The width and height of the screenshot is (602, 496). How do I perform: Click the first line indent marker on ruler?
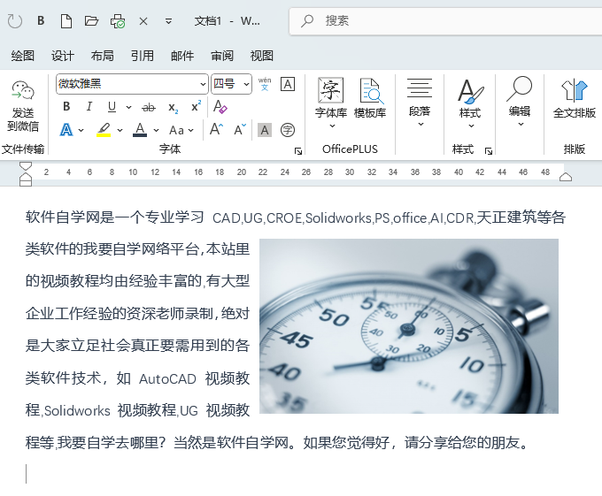click(26, 166)
